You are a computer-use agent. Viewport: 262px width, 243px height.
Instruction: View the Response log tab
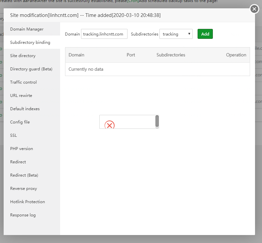23,215
